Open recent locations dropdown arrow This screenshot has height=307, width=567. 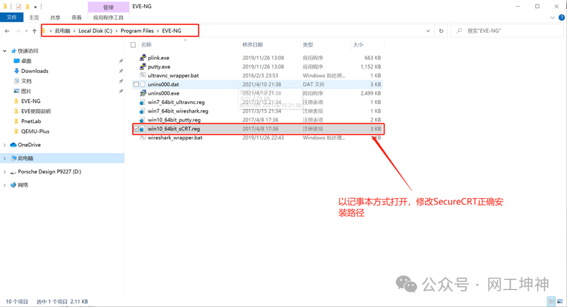[x=27, y=31]
